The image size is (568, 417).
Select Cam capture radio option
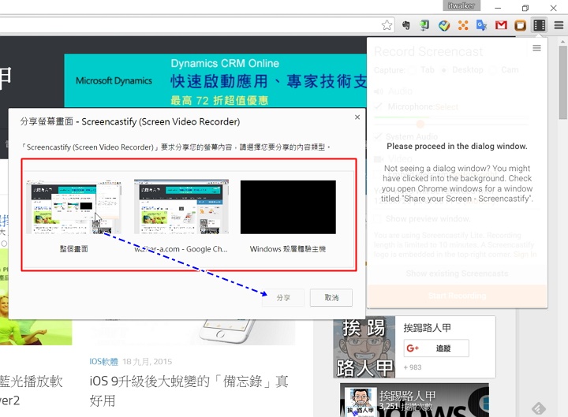493,70
